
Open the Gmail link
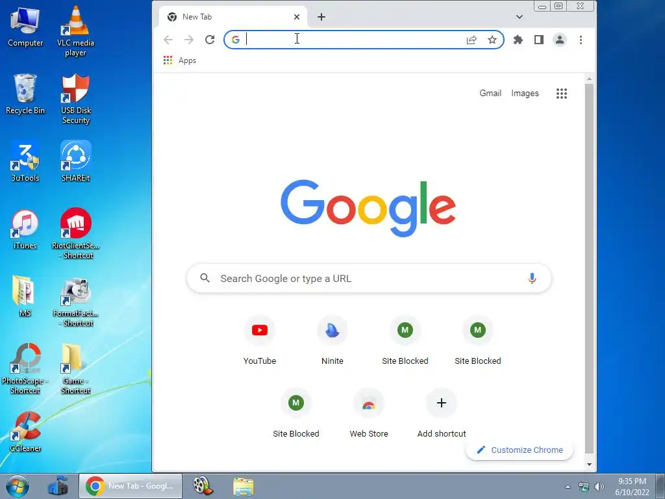(490, 94)
